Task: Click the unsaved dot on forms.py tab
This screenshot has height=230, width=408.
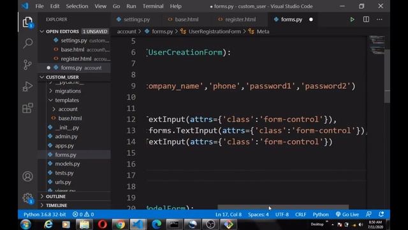Action: pyautogui.click(x=311, y=20)
